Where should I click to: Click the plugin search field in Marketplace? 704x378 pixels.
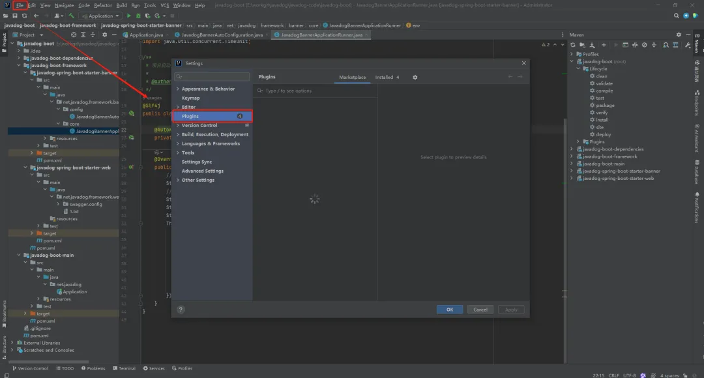316,91
